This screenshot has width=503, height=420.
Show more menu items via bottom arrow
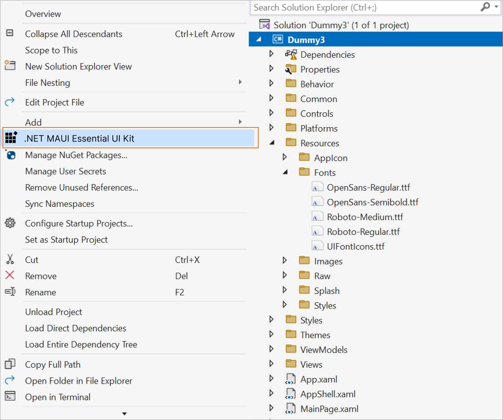(124, 414)
